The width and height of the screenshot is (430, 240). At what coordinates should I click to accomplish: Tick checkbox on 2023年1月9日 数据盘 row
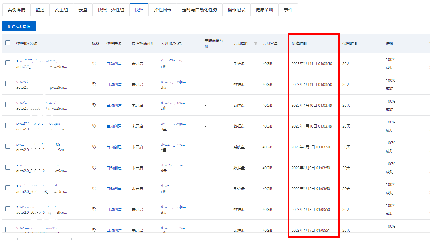click(x=8, y=167)
